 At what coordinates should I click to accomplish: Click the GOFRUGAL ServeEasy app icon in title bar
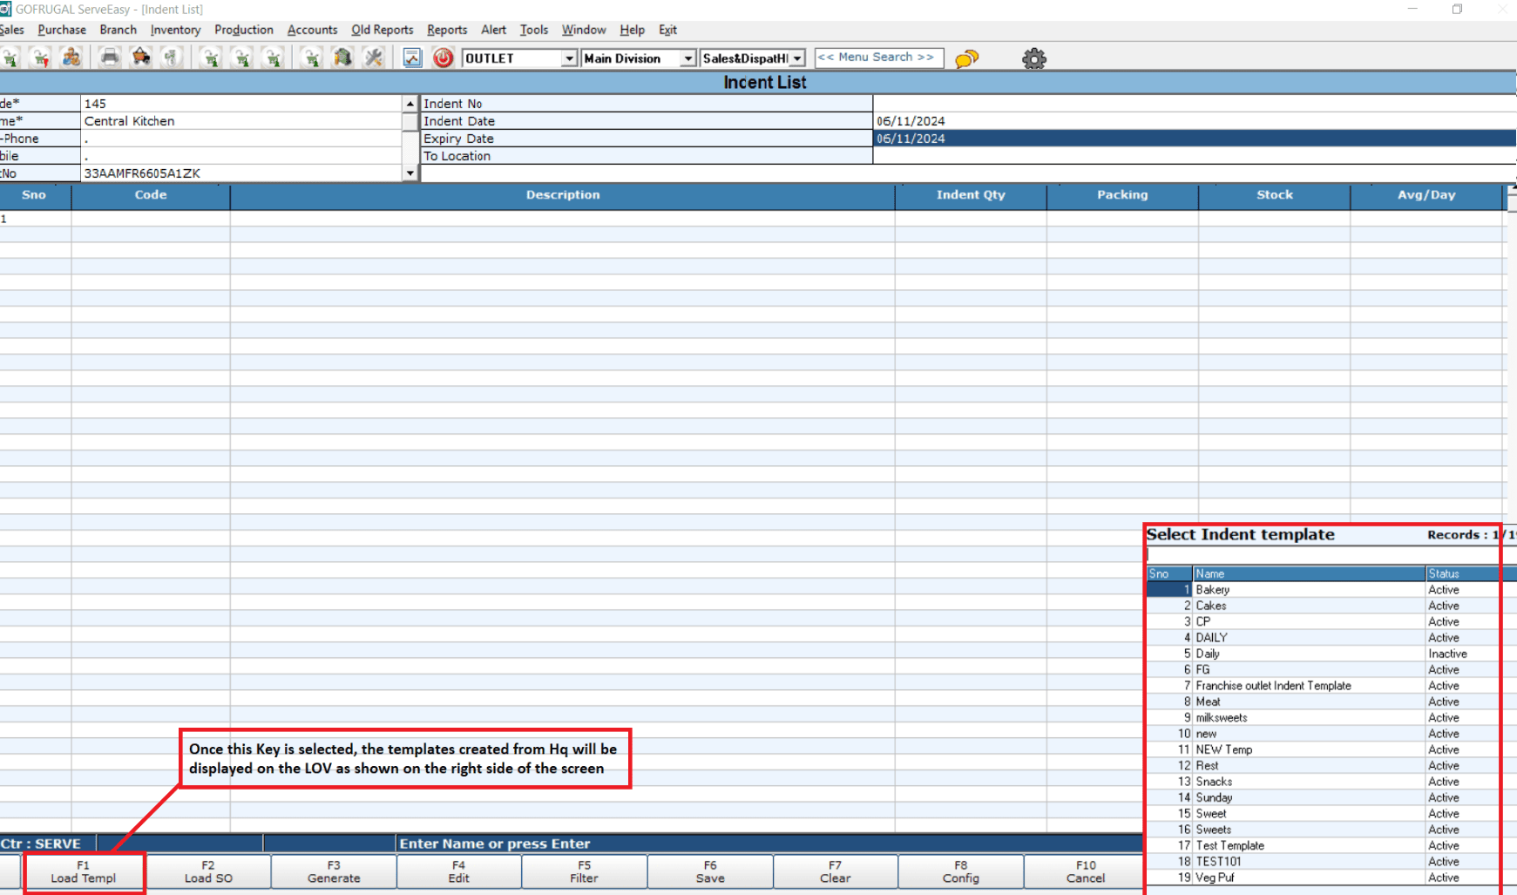[5, 9]
